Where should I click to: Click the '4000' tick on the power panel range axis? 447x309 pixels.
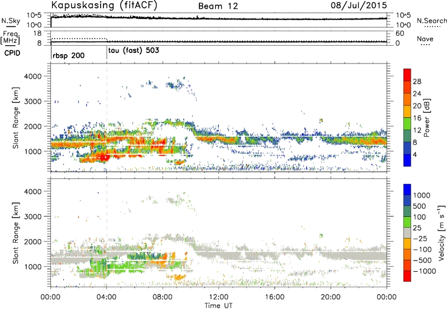(x=32, y=76)
